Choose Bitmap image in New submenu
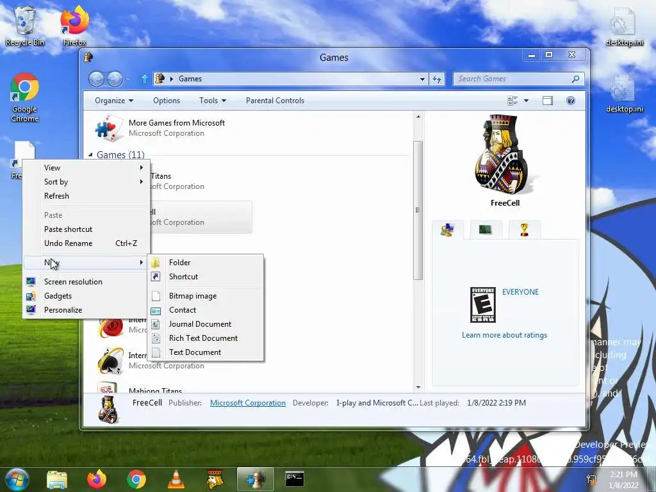This screenshot has height=492, width=656. point(206,296)
